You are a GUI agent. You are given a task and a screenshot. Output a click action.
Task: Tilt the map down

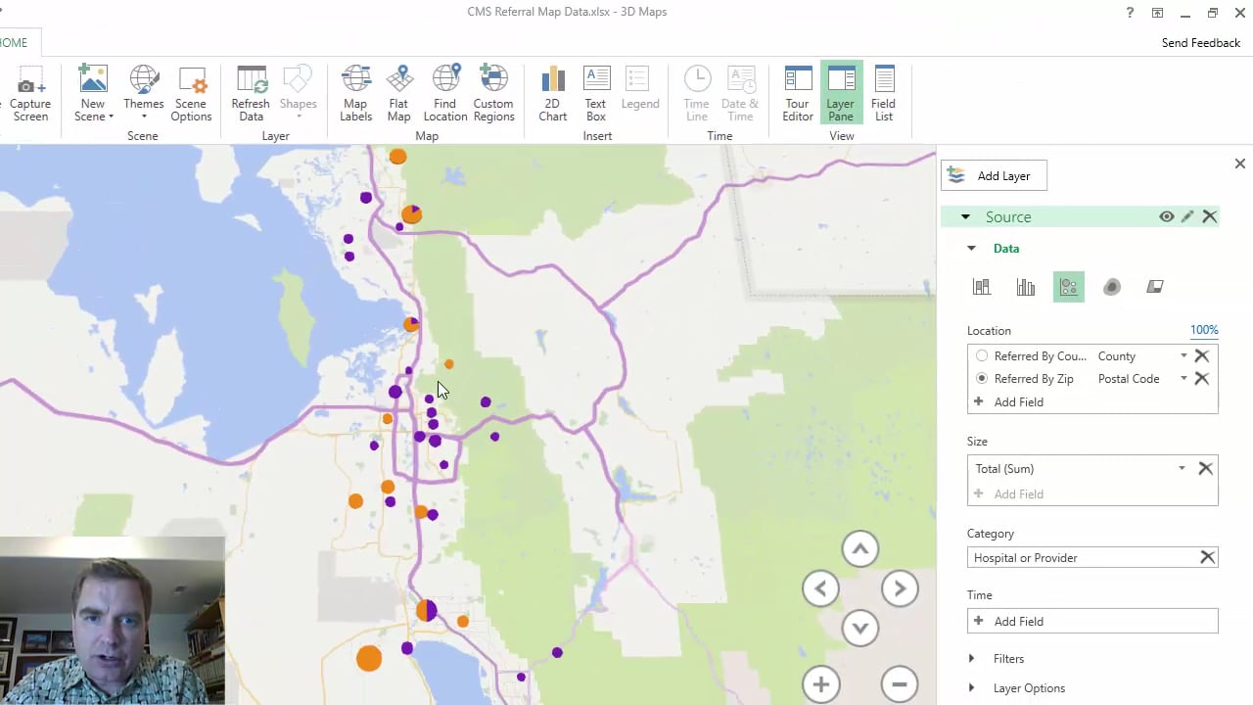click(x=859, y=628)
